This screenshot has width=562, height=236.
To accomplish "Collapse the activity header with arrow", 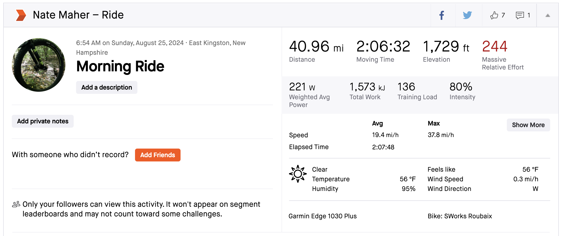I will click(x=548, y=16).
